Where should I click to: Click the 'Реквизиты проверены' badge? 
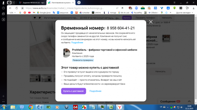coord(83,60)
